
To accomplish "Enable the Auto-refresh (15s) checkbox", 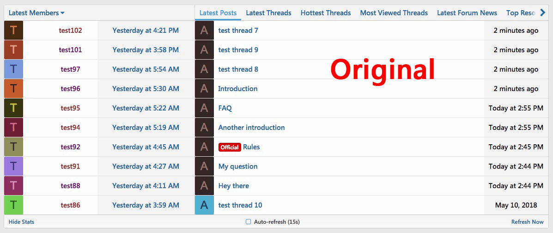I will (x=249, y=222).
